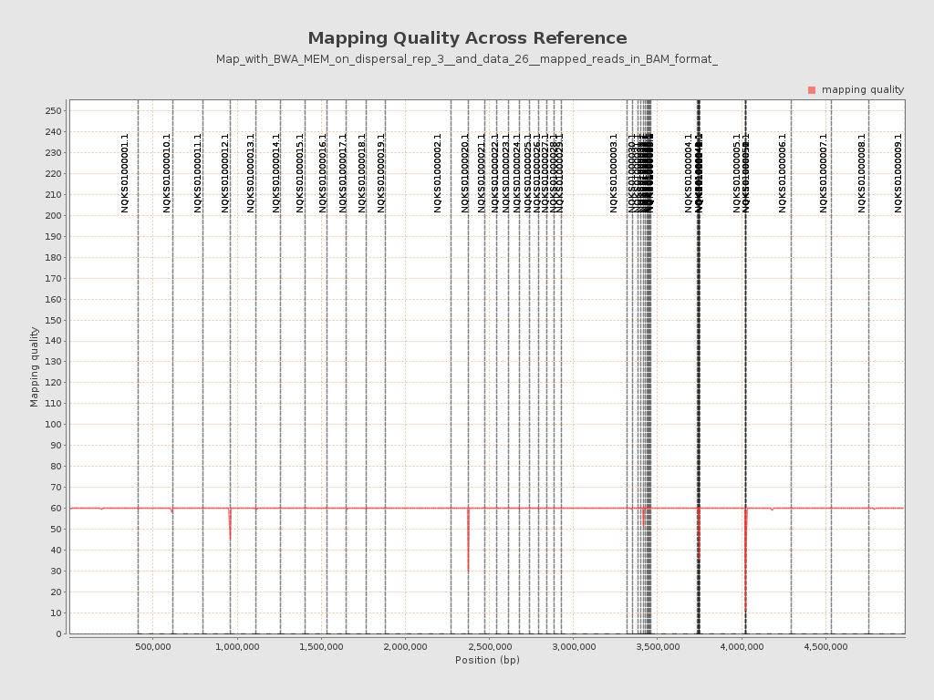This screenshot has height=700, width=934.
Task: Click the 2,500,000 tick label on X axis
Action: coord(488,645)
